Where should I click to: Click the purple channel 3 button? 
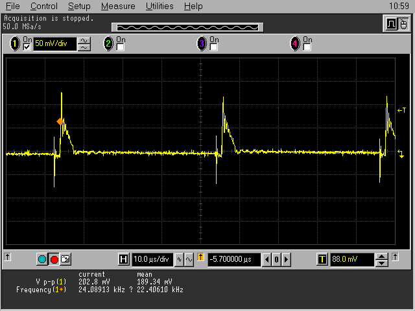tap(202, 44)
